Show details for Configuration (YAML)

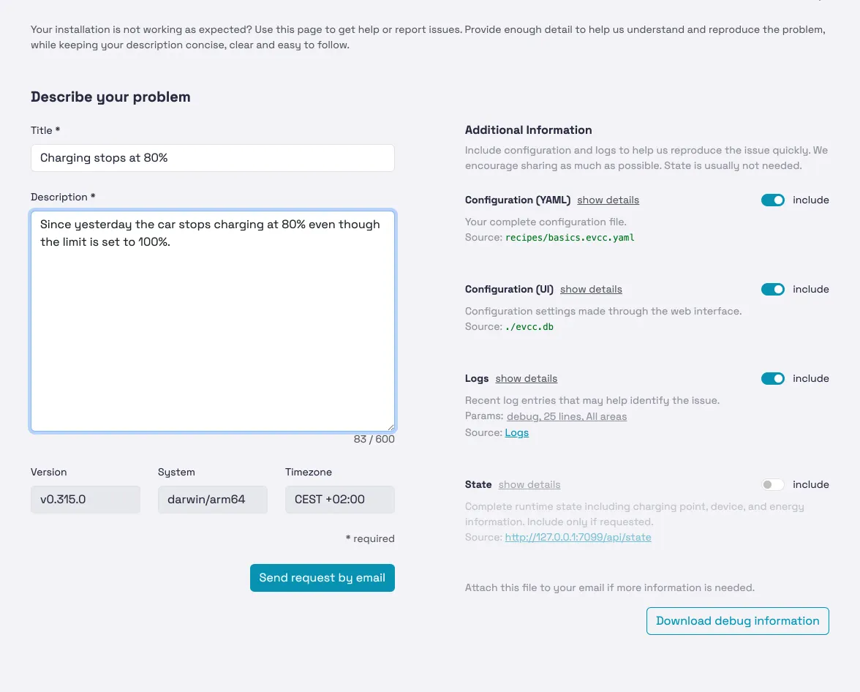[608, 200]
